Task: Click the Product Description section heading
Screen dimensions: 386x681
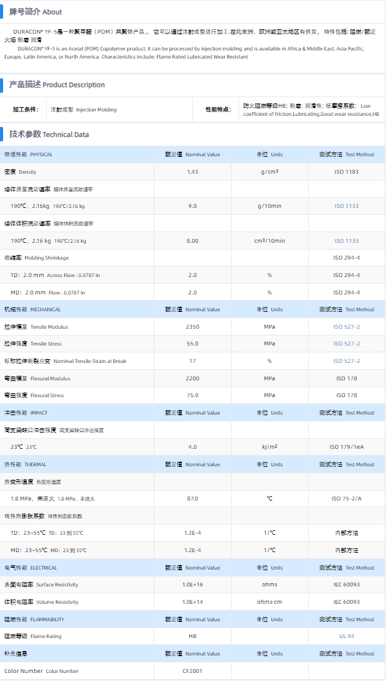Action: (x=57, y=85)
